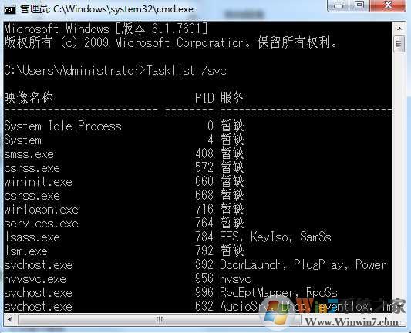411x333 pixels.
Task: Click PID value 668
Action: (204, 196)
